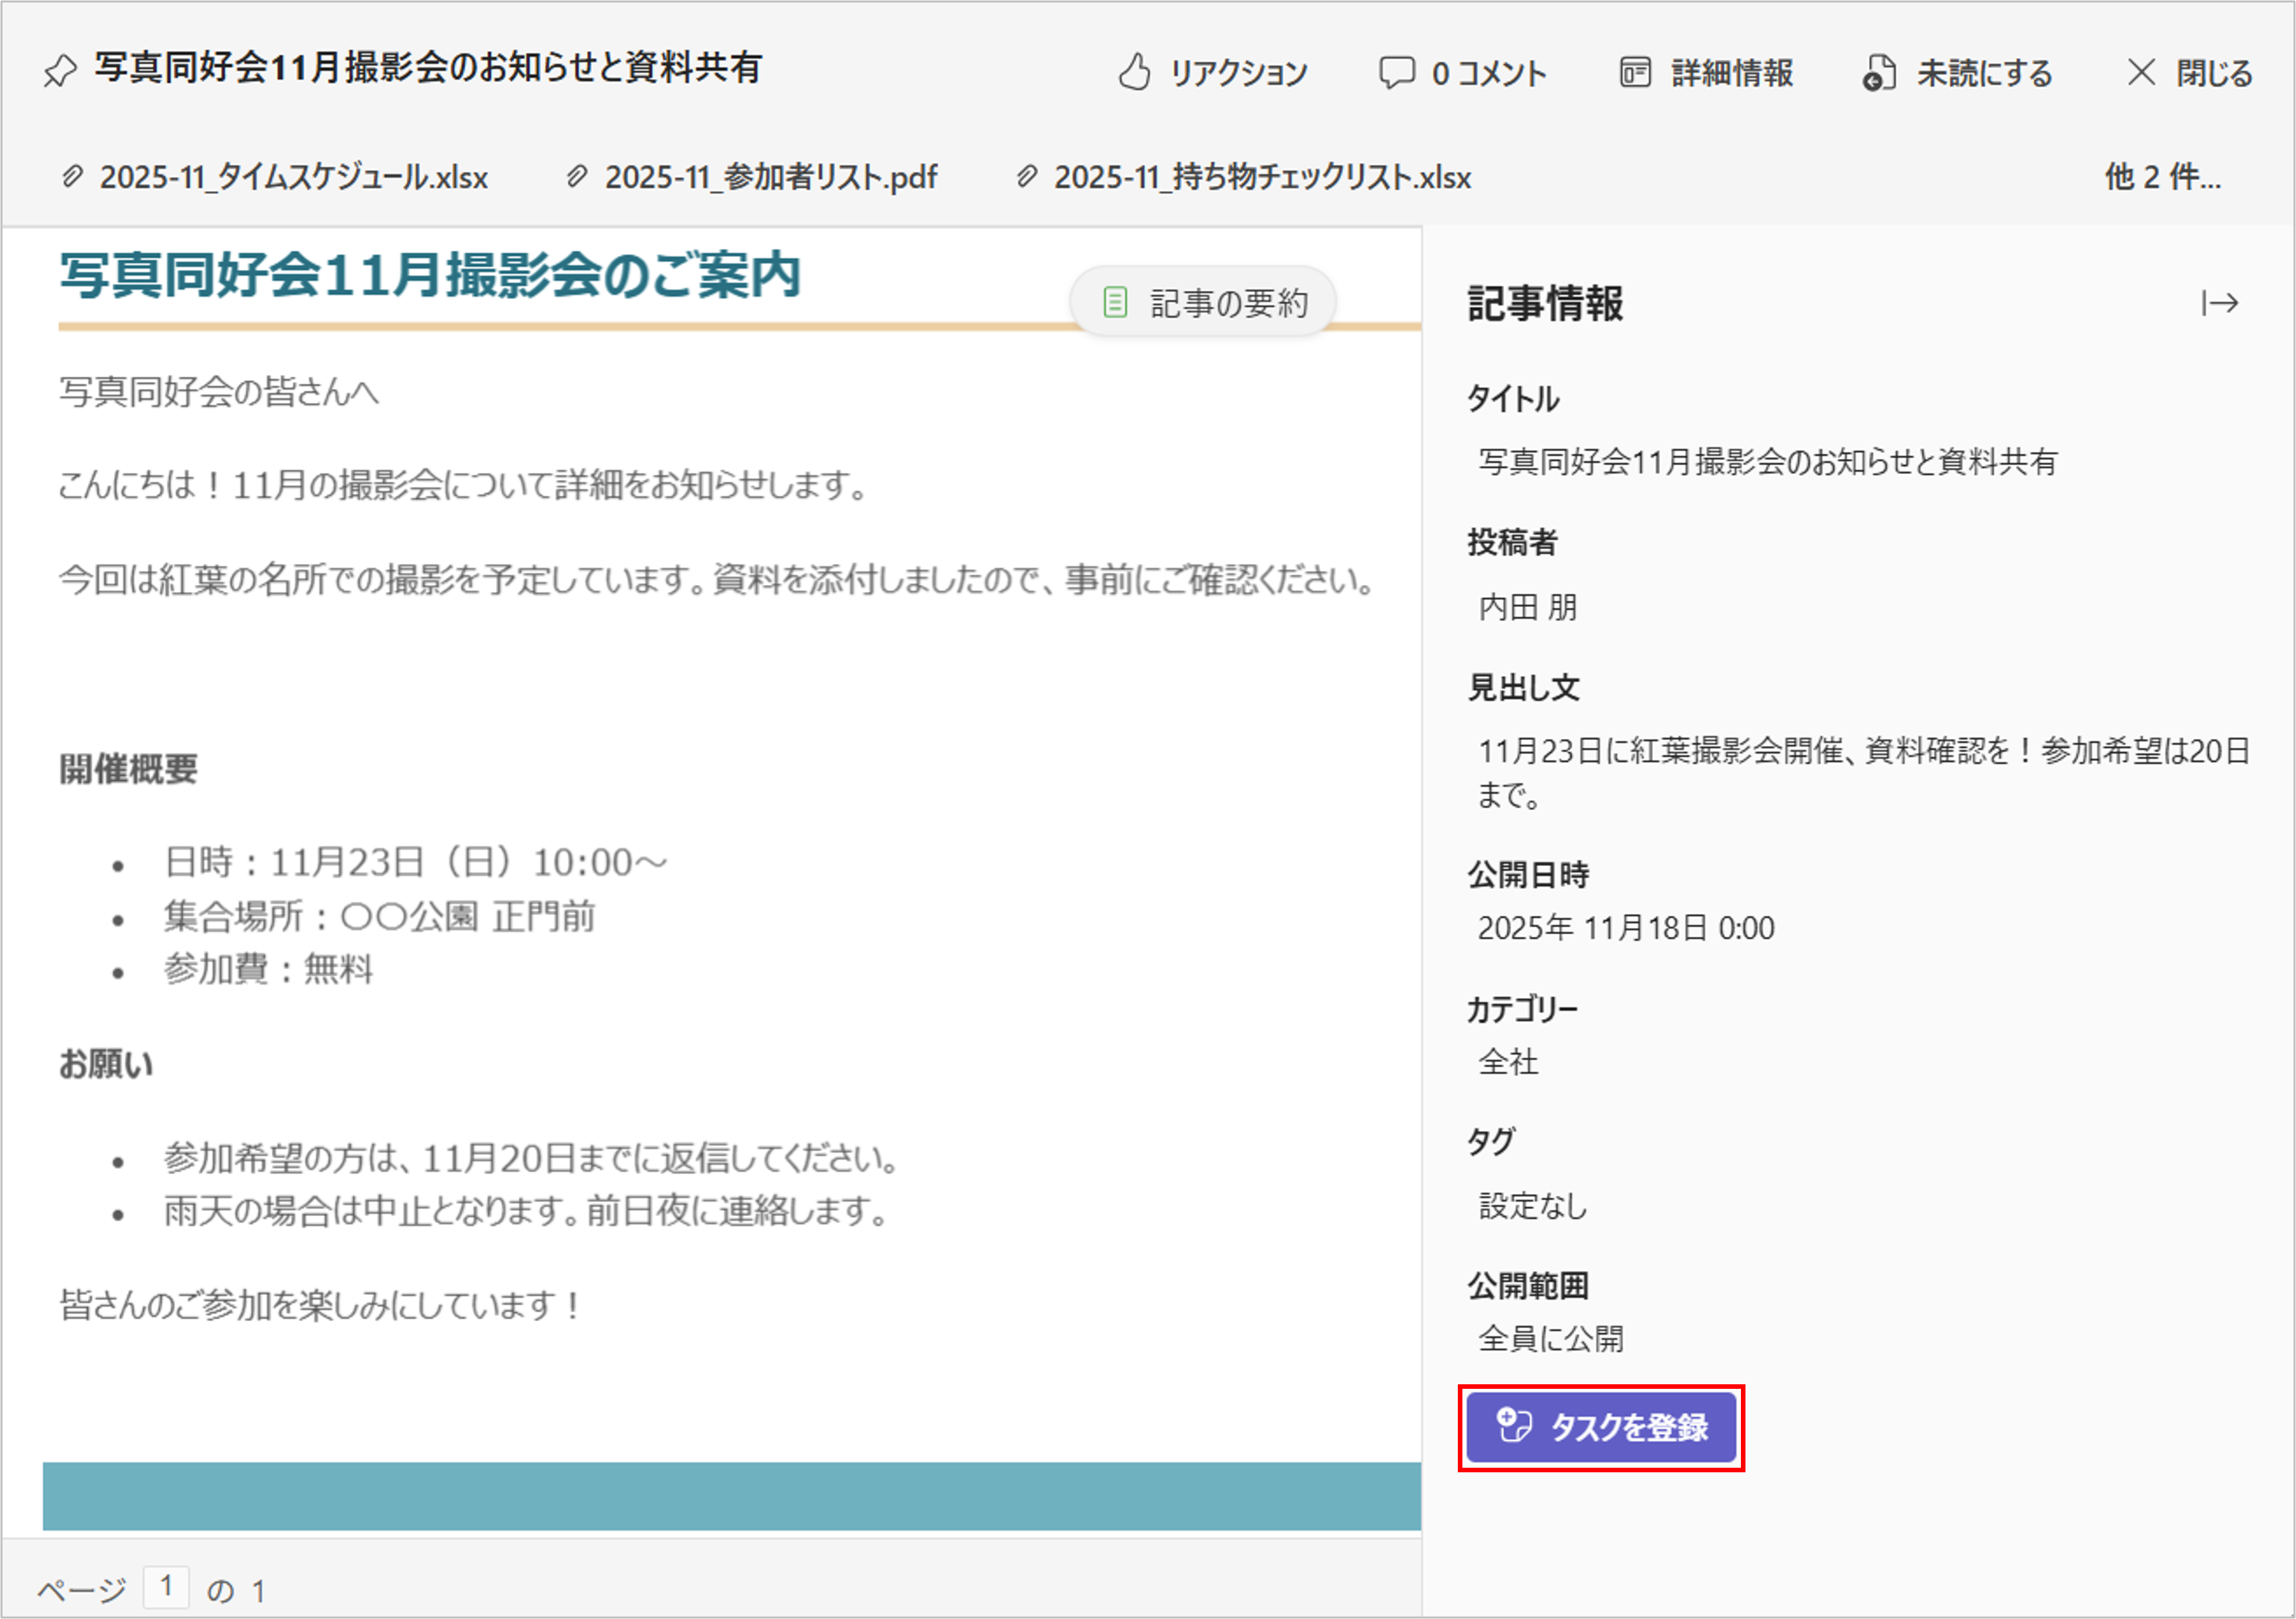Screen dimensions: 2296x1619
Task: Click the 0 コメント label
Action: pyautogui.click(x=1489, y=73)
